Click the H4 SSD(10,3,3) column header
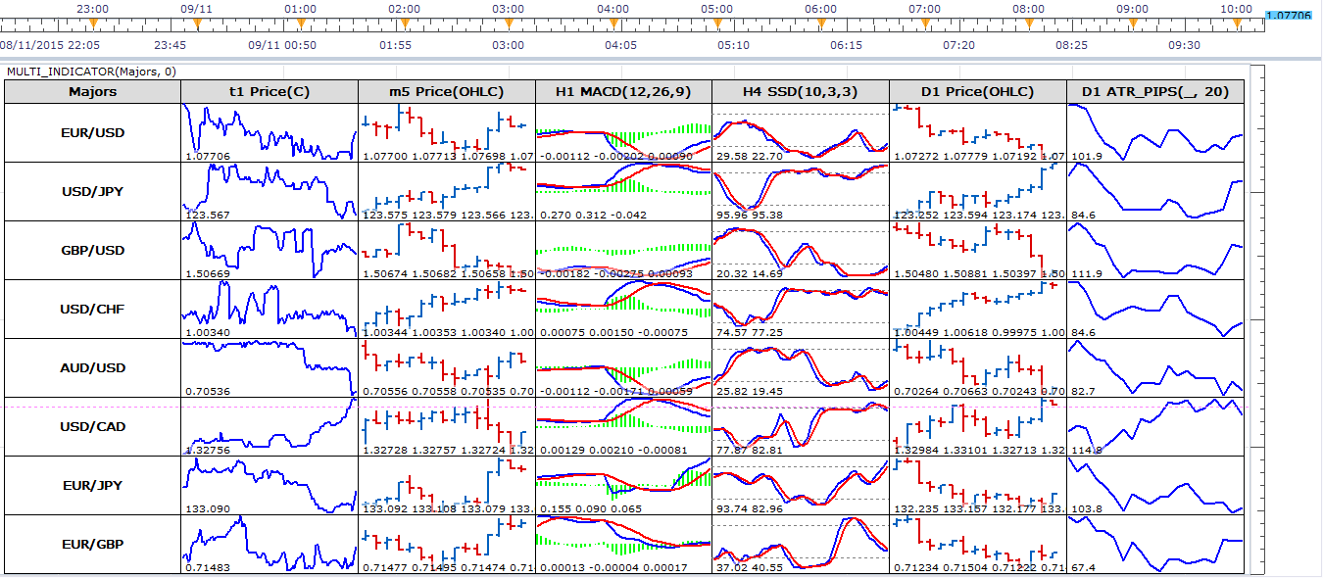Screen dimensions: 1323x578 tap(801, 91)
